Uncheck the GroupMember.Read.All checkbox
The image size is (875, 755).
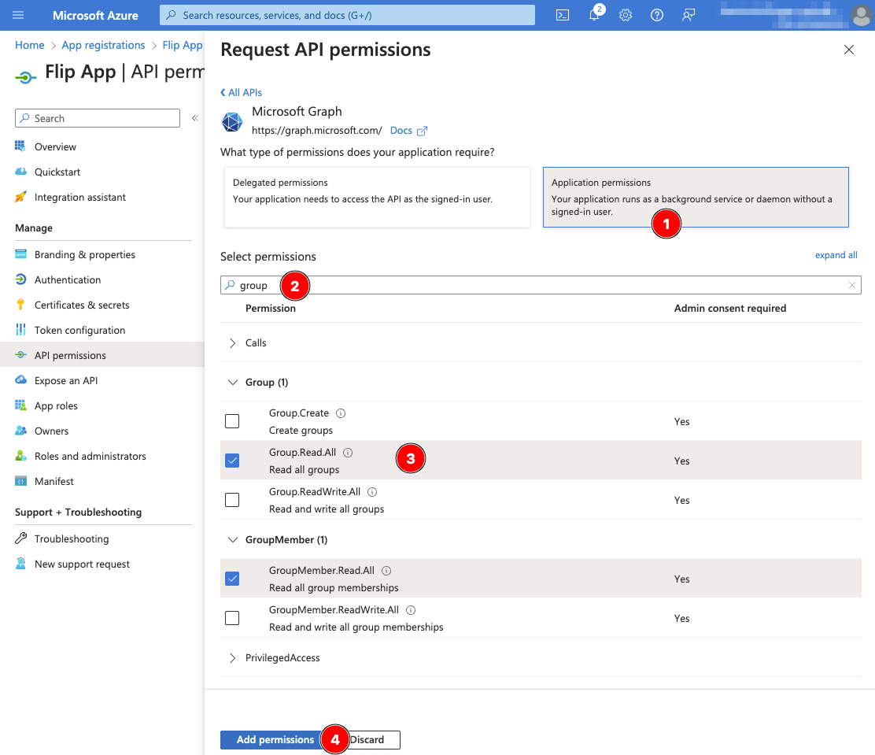(232, 579)
